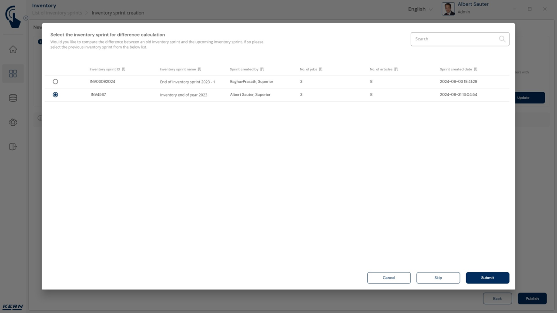The height and width of the screenshot is (313, 557).
Task: Click filter icon beside Inventory sprint ID
Action: 124,70
